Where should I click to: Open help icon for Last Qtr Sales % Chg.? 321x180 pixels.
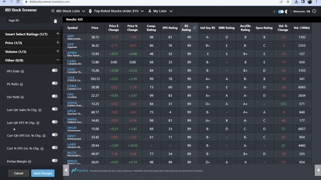[40, 110]
